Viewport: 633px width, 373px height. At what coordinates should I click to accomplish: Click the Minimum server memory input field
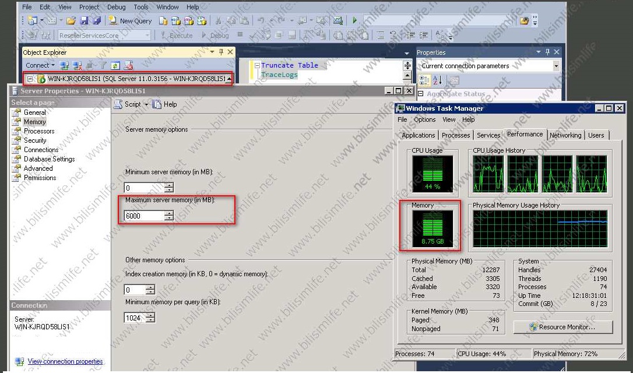pos(144,188)
